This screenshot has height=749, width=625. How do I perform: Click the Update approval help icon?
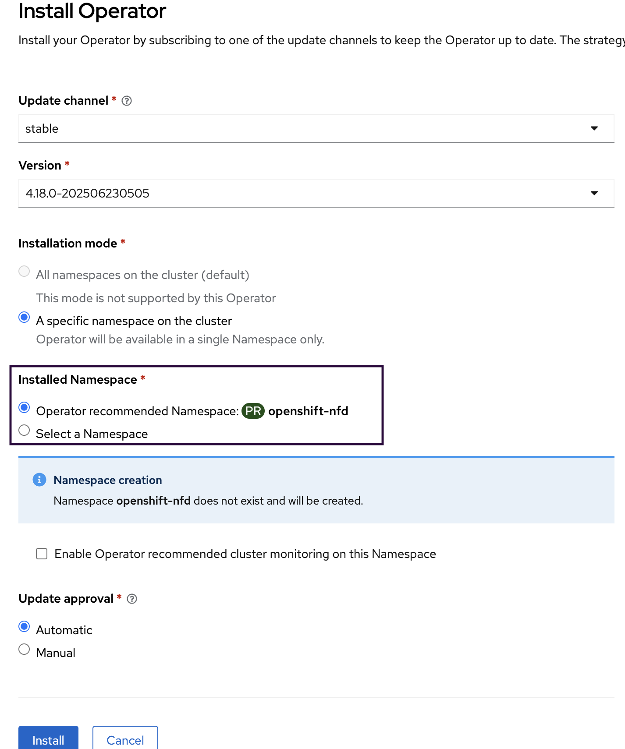coord(132,599)
